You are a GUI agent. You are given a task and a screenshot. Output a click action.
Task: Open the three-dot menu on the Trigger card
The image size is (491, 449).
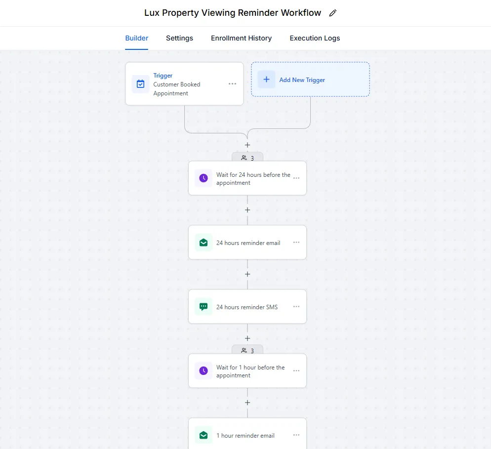tap(232, 83)
